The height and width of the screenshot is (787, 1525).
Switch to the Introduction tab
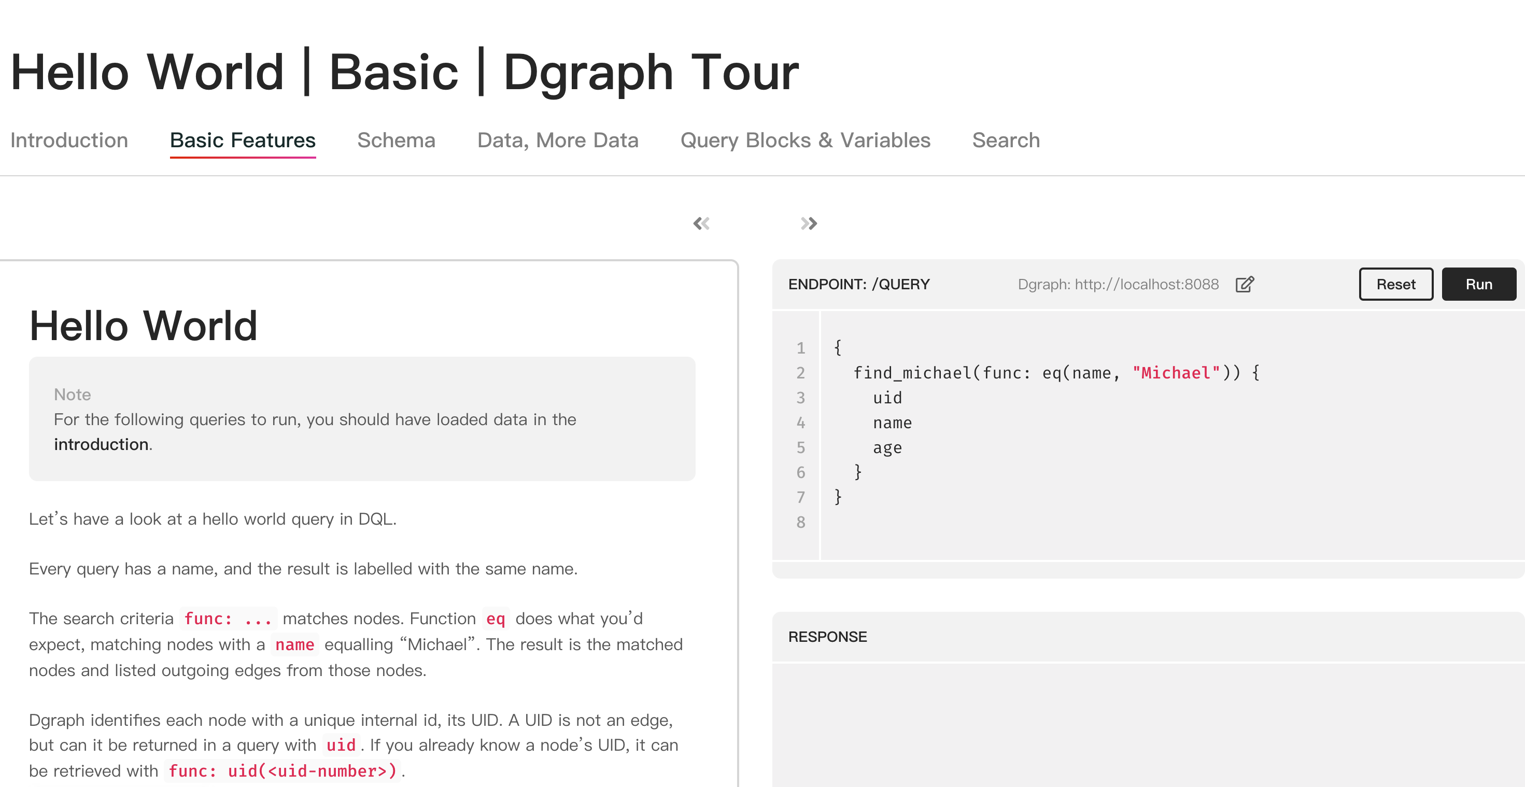point(69,140)
